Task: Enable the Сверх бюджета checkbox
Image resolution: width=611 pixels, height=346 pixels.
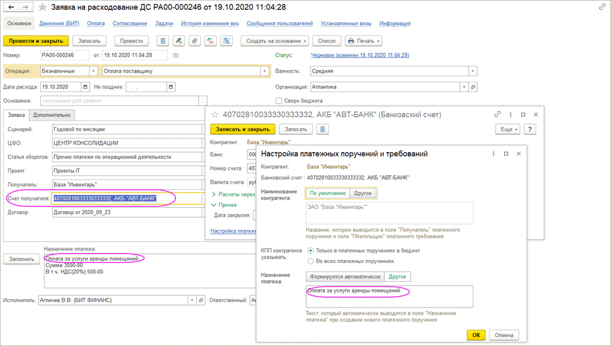Action: [279, 101]
